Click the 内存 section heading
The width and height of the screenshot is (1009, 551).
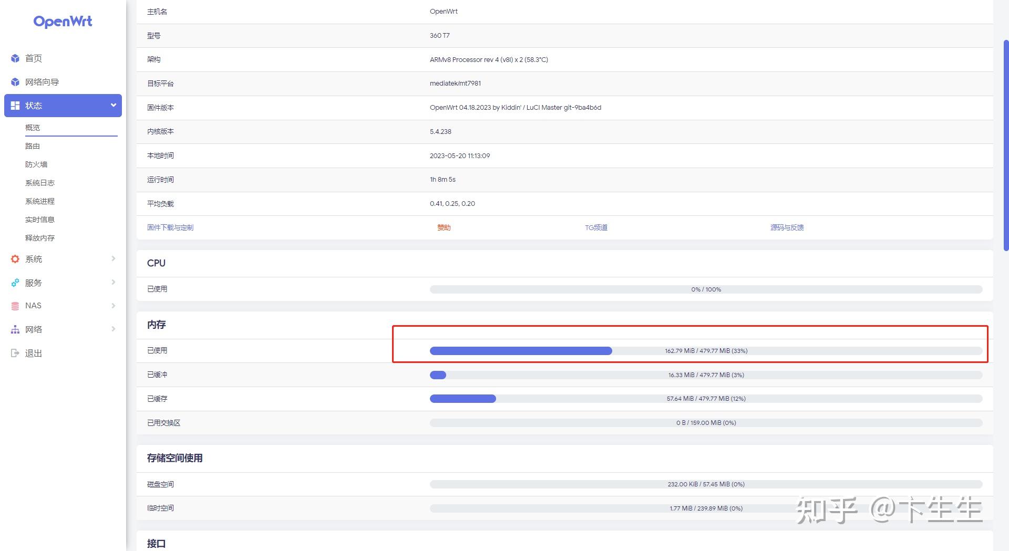157,325
